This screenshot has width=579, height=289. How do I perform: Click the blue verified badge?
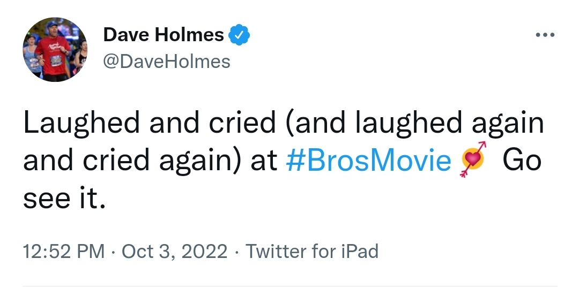click(x=239, y=35)
